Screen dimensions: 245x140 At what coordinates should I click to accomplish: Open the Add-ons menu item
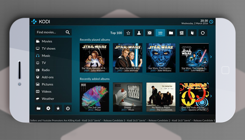coord(53,77)
